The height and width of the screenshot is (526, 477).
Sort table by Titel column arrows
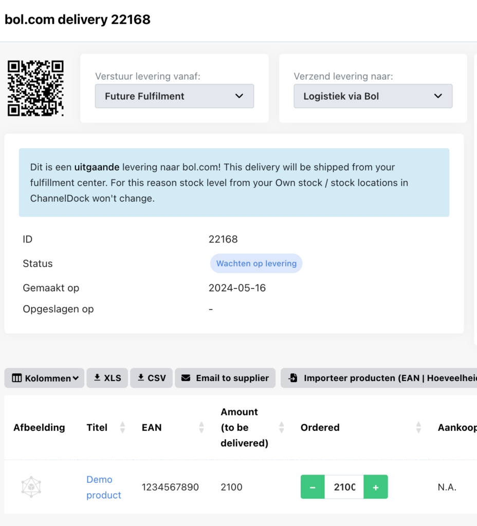[x=122, y=427]
